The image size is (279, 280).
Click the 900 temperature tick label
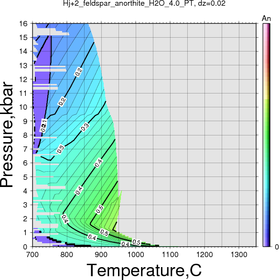click(x=101, y=254)
